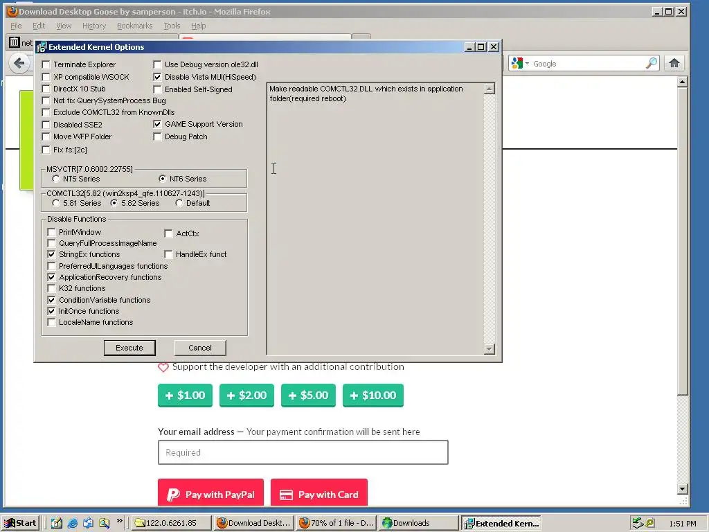This screenshot has width=709, height=532.
Task: Add $2.00 contribution
Action: pyautogui.click(x=247, y=396)
